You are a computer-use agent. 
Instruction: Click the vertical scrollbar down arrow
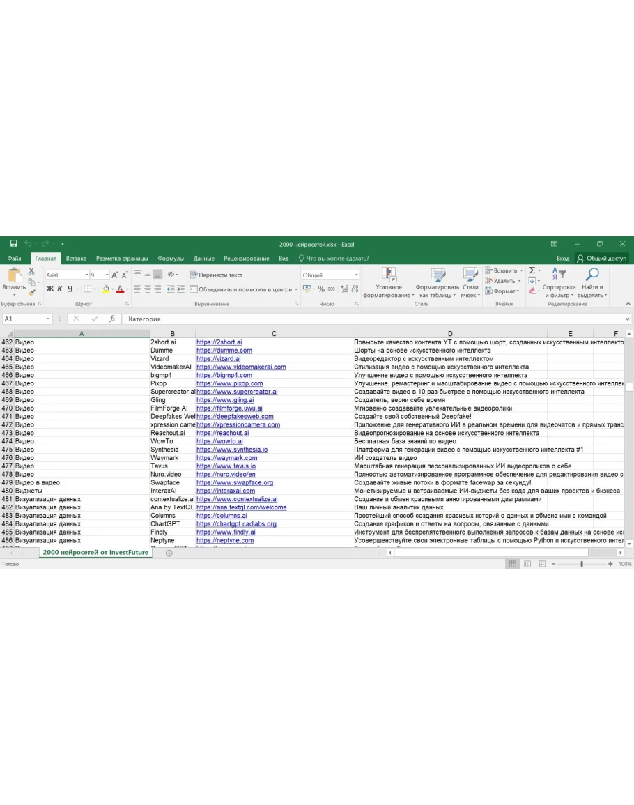pyautogui.click(x=629, y=544)
